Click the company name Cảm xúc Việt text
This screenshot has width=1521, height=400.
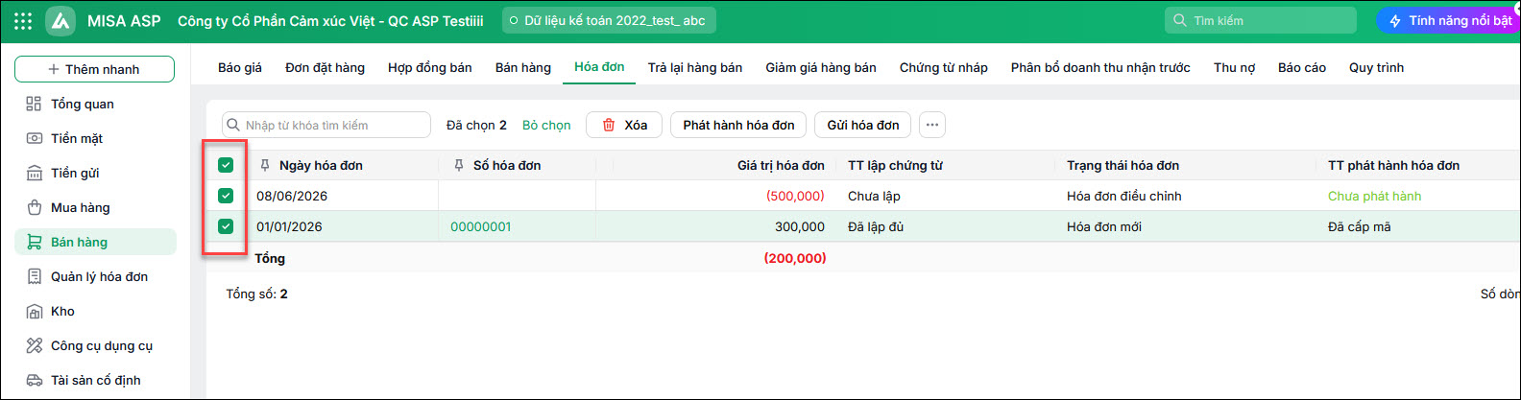pos(330,20)
